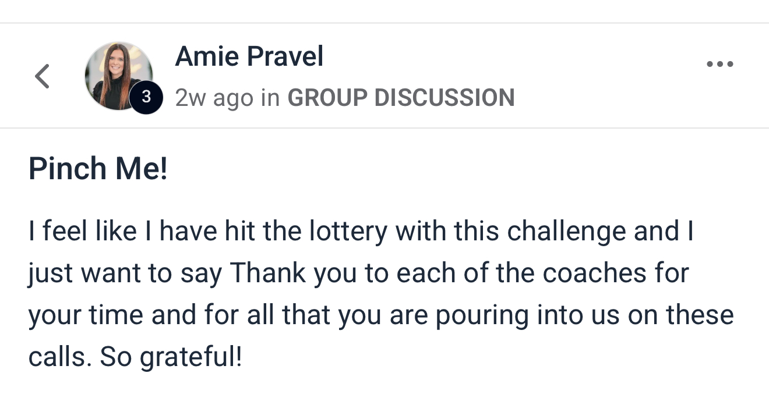Click the word 'calls.' in the last line
769x394 pixels.
pyautogui.click(x=61, y=357)
